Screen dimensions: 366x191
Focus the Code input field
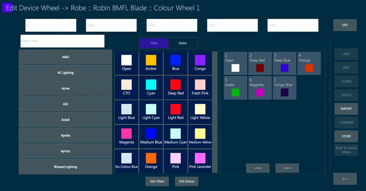tap(232, 25)
